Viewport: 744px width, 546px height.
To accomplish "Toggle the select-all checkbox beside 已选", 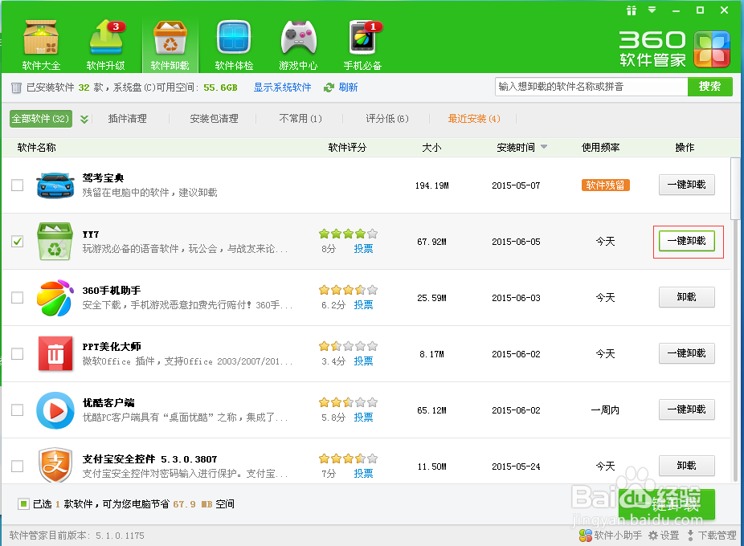I will [22, 503].
